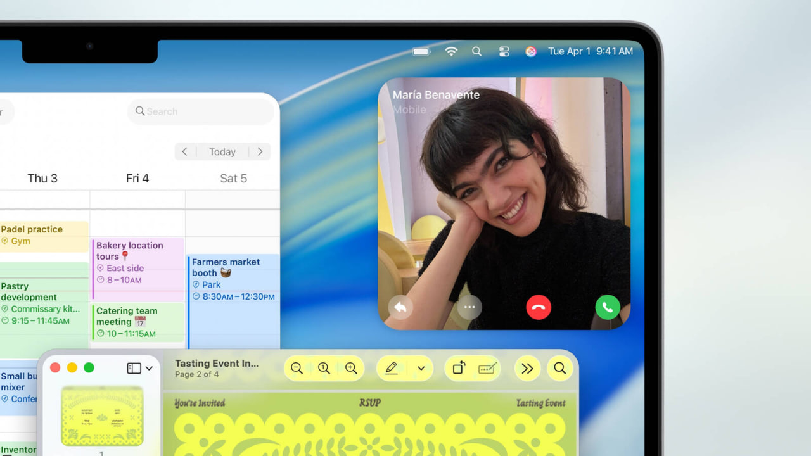Click the Wi-Fi status icon
The width and height of the screenshot is (811, 456).
click(450, 51)
